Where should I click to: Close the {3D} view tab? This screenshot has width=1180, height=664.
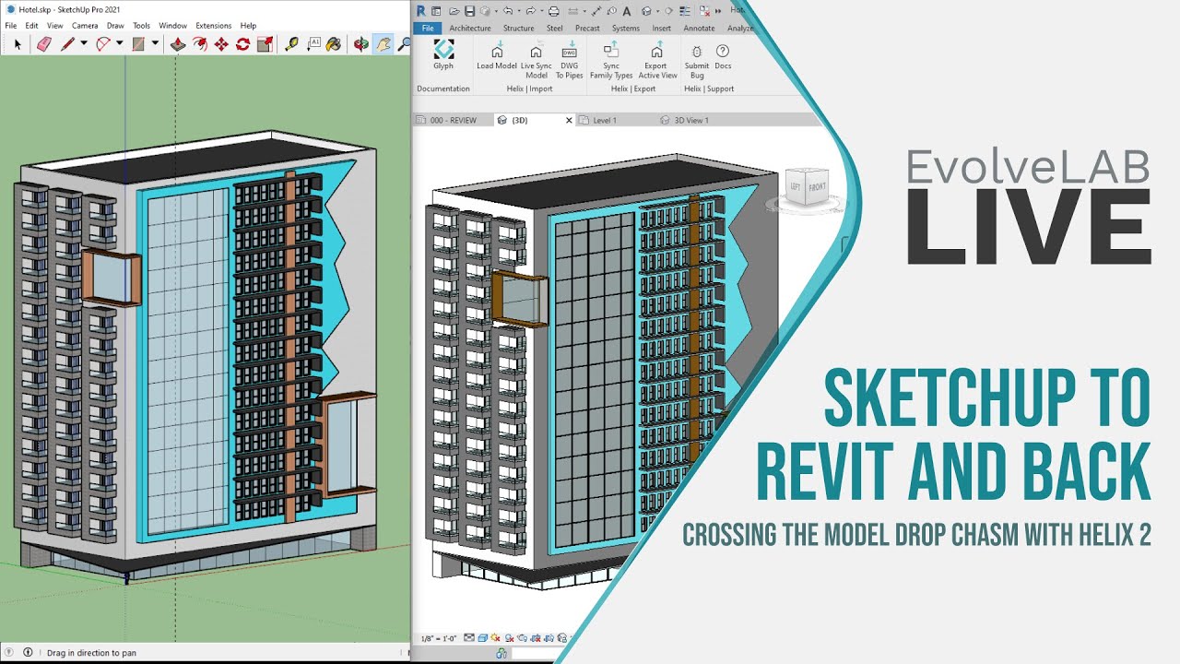(x=569, y=120)
